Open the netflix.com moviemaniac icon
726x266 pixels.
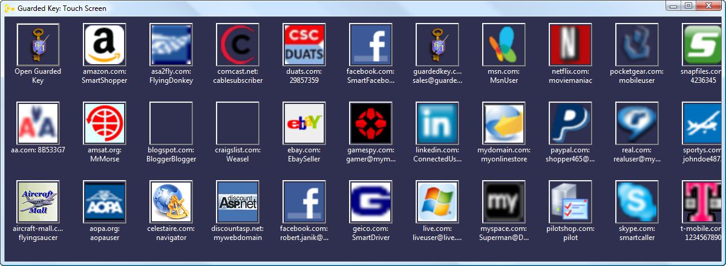[x=571, y=45]
